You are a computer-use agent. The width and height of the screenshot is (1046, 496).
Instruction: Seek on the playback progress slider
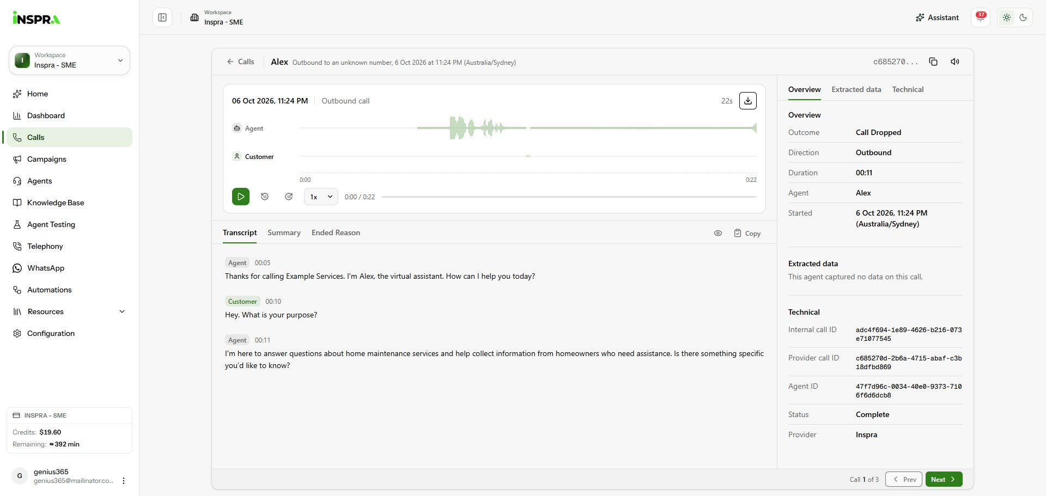[569, 197]
